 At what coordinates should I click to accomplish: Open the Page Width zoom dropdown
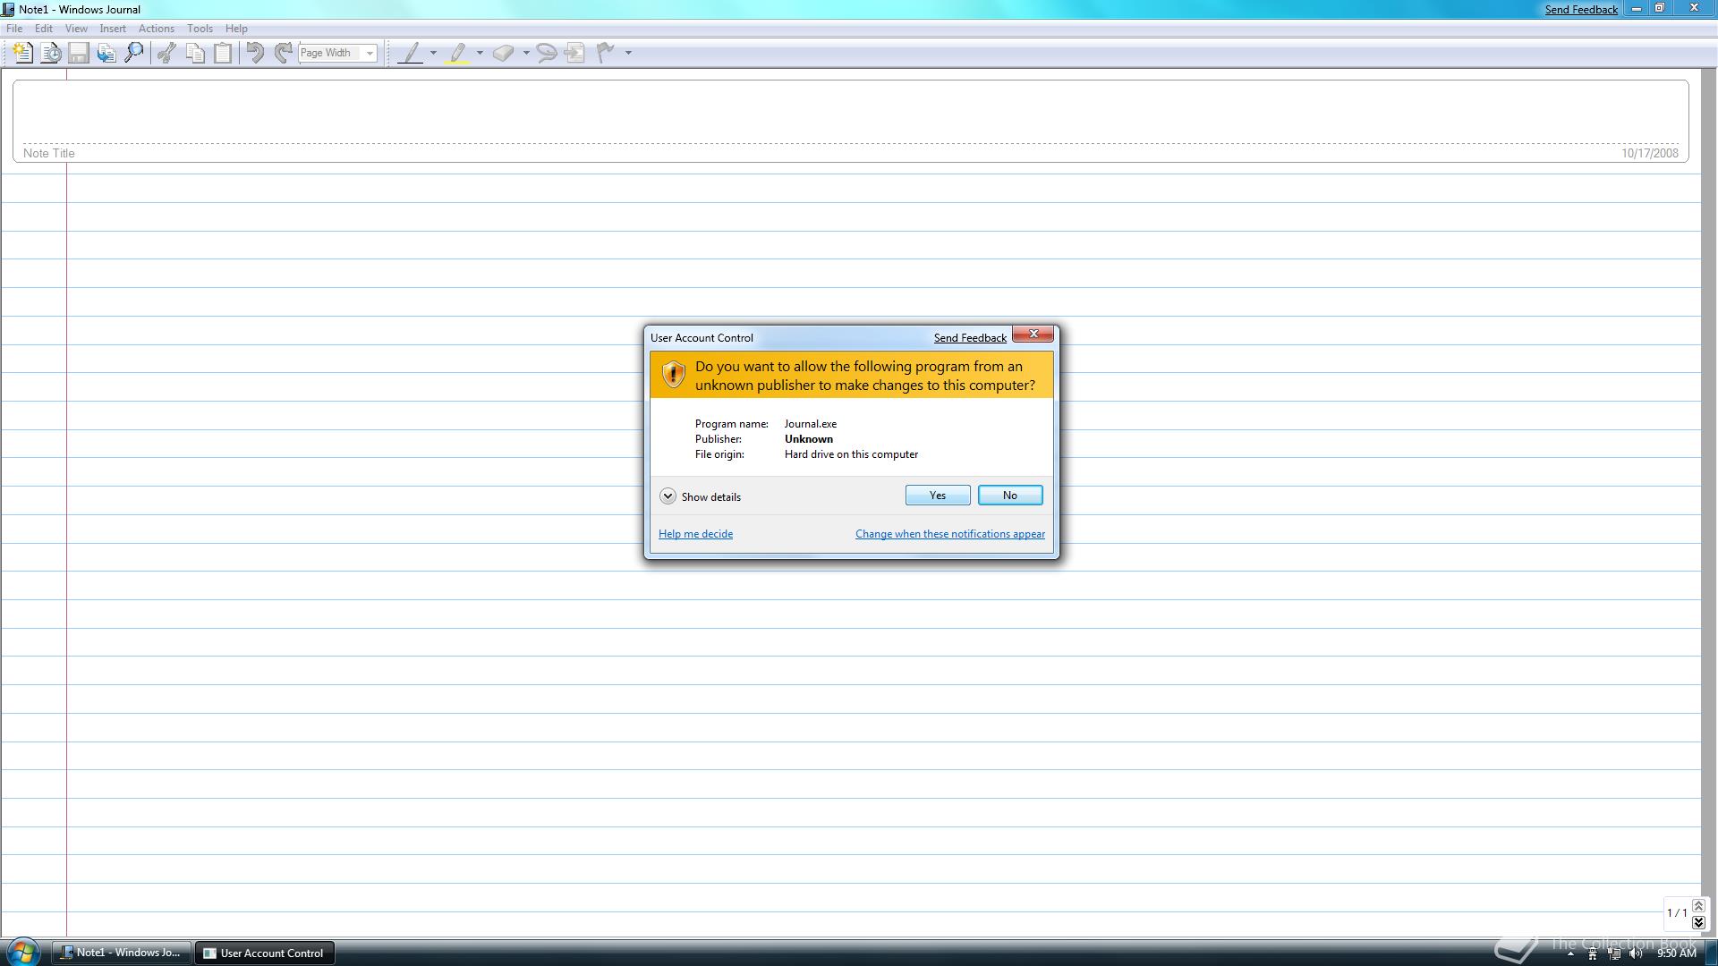[369, 53]
